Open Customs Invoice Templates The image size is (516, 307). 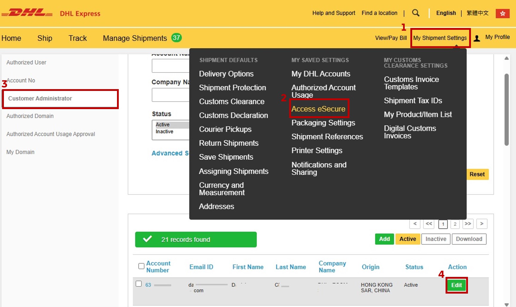(x=411, y=83)
